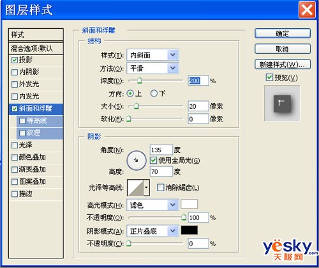319x268 pixels.
Task: Click the black shadow color swatch
Action: tap(189, 230)
